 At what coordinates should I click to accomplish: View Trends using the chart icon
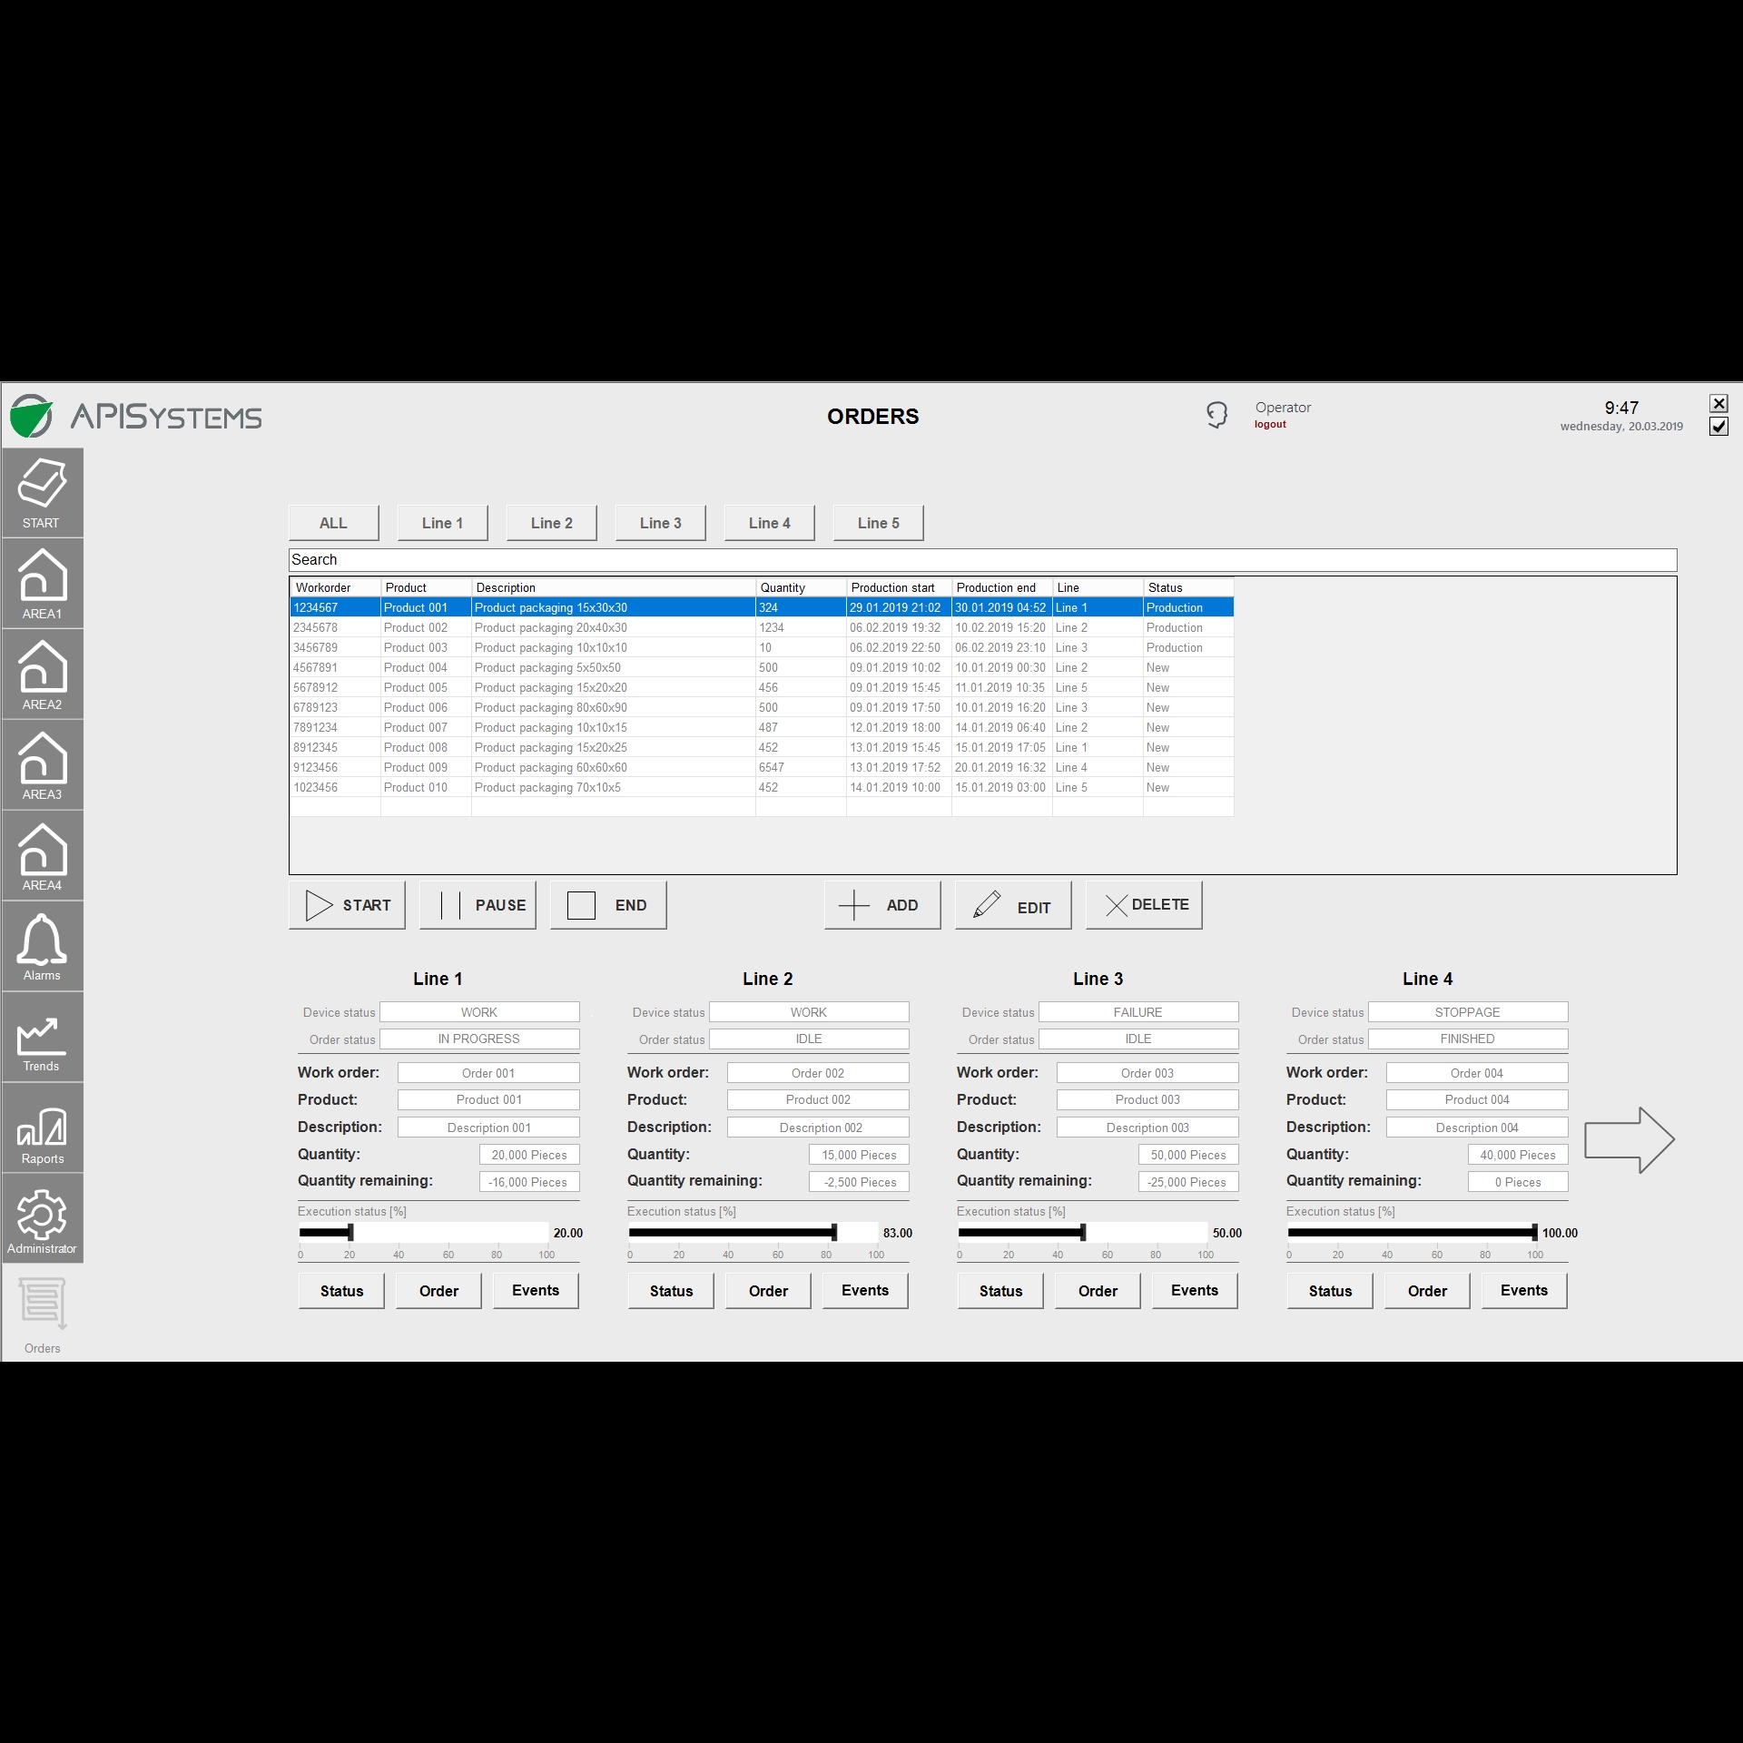[x=42, y=1038]
